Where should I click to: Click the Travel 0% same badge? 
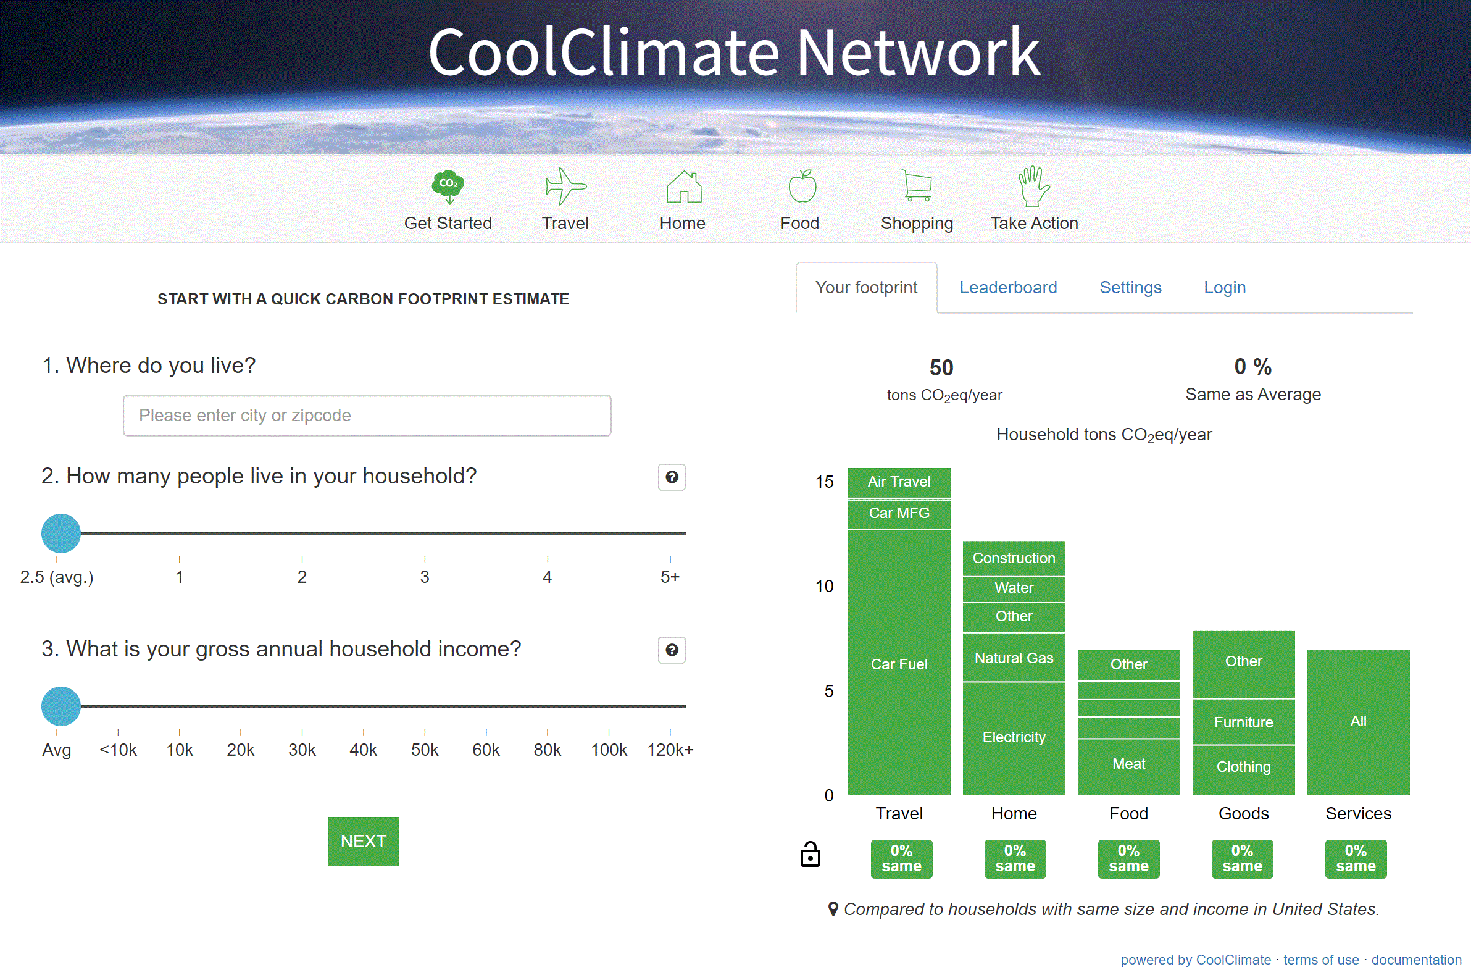pos(901,859)
